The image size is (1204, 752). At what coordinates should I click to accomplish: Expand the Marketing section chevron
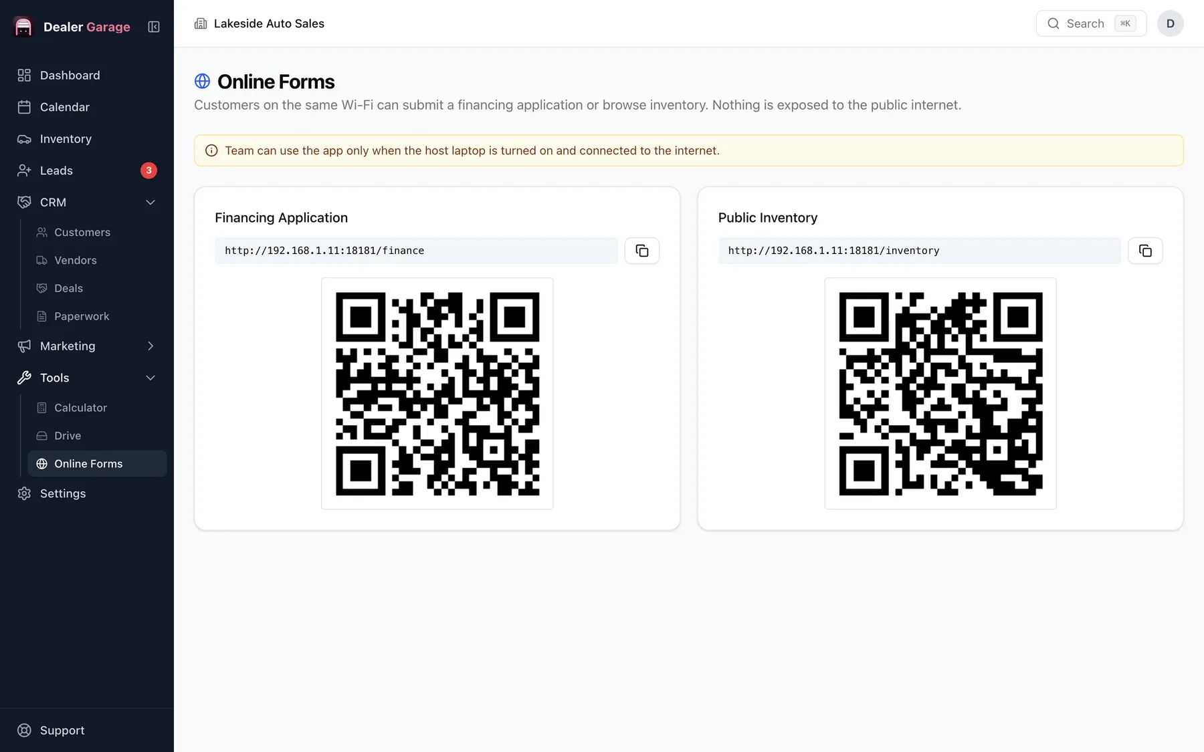[x=150, y=346]
